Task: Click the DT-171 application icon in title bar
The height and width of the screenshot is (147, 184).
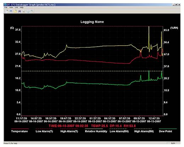Action: [x=5, y=5]
